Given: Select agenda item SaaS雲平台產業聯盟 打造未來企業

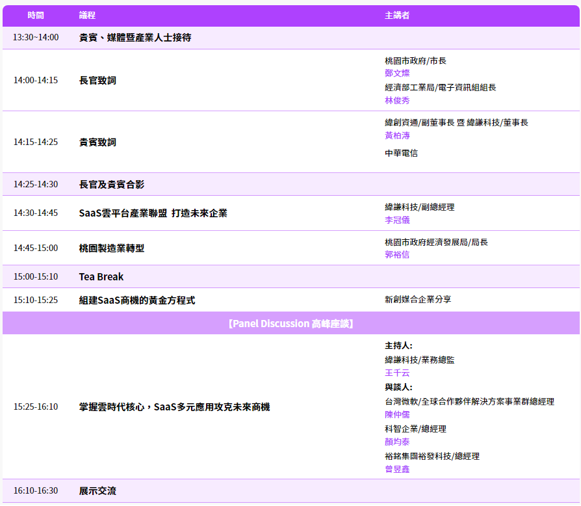Looking at the screenshot, I should coord(153,213).
